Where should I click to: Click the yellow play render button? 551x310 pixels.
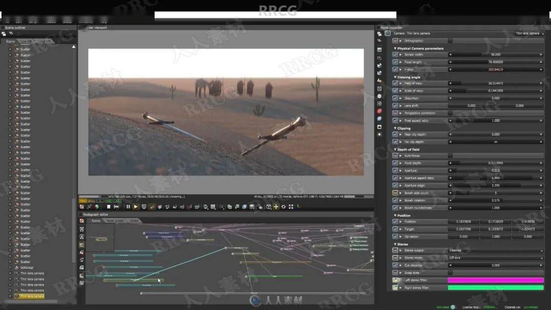click(136, 206)
